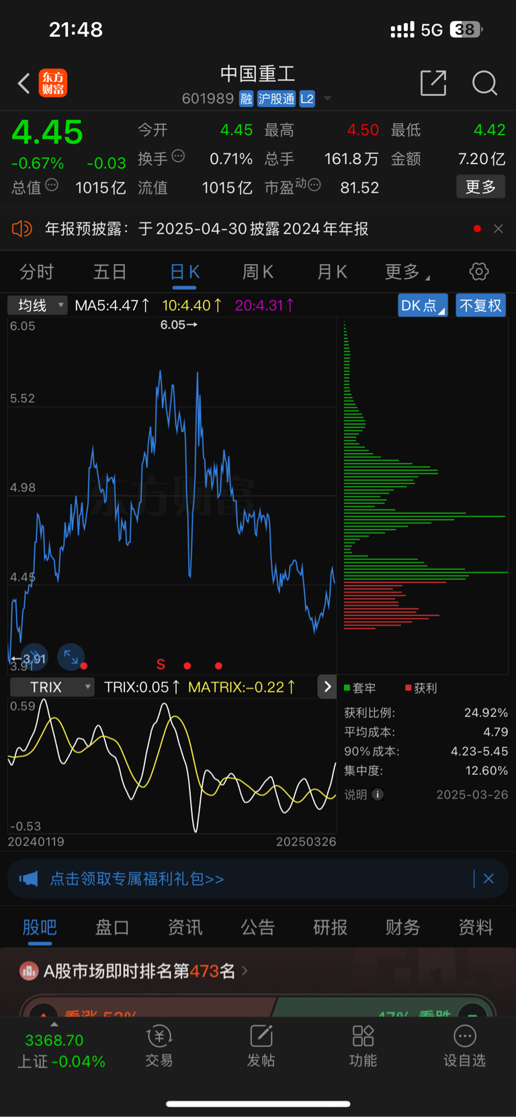Tap the 获利 red legend

click(x=421, y=688)
